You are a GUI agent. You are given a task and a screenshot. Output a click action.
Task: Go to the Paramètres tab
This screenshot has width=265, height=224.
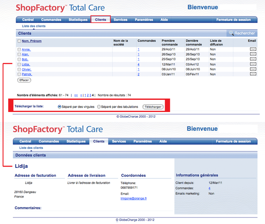[x=144, y=20]
